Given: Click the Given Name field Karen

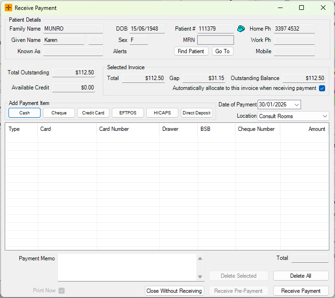Looking at the screenshot, I should [x=64, y=40].
